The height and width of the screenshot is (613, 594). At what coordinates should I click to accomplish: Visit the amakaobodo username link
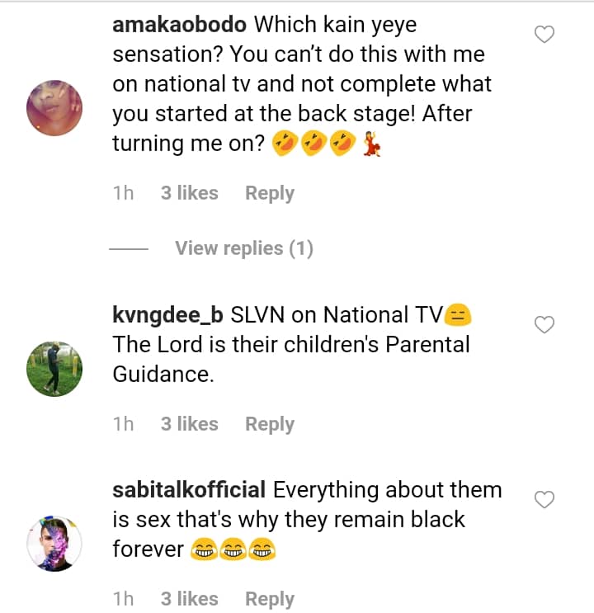point(178,25)
